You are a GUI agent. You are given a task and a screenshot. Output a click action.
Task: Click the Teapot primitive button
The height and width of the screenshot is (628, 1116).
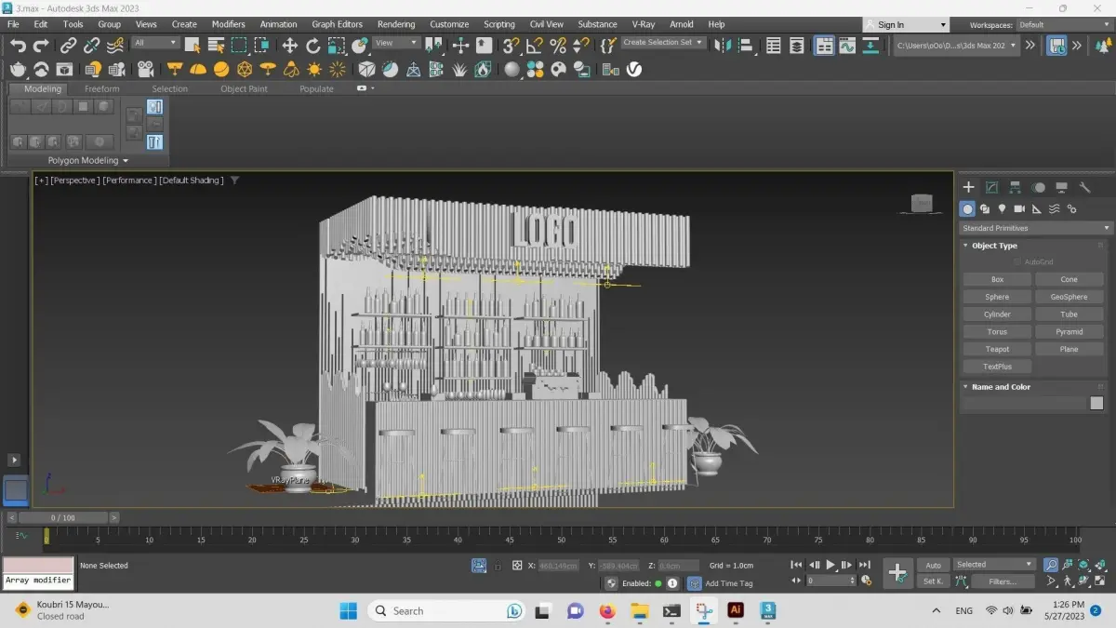tap(997, 349)
